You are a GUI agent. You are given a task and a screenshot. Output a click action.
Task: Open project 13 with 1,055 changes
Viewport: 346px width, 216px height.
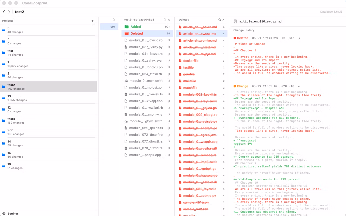[x=48, y=98]
